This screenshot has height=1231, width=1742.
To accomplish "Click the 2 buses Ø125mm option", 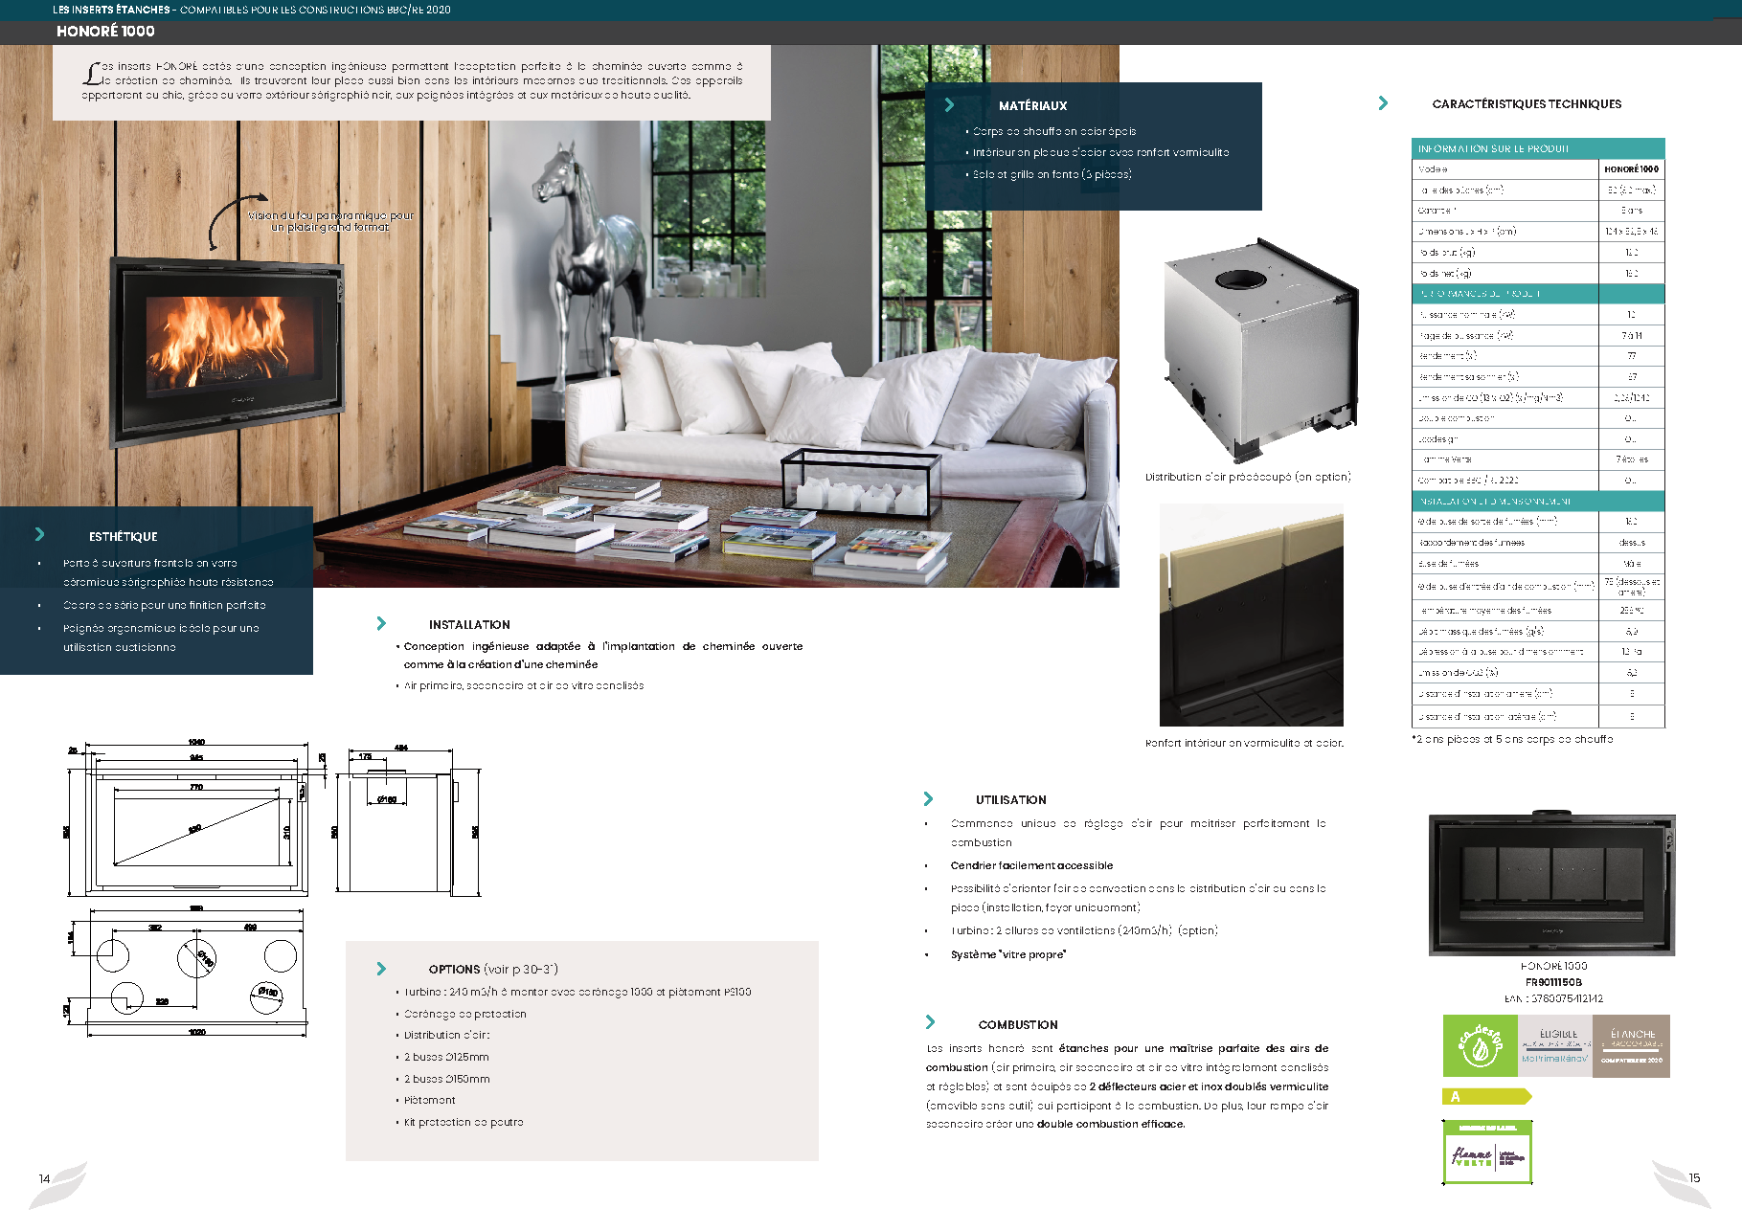I will [446, 1058].
